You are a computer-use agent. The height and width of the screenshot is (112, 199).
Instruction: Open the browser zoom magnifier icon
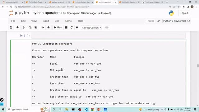(x=170, y=7)
